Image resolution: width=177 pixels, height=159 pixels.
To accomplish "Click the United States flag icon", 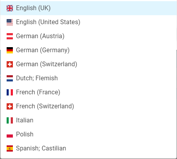I will (10, 22).
